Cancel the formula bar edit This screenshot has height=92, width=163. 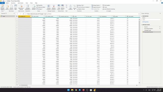pyautogui.click(x=17, y=14)
